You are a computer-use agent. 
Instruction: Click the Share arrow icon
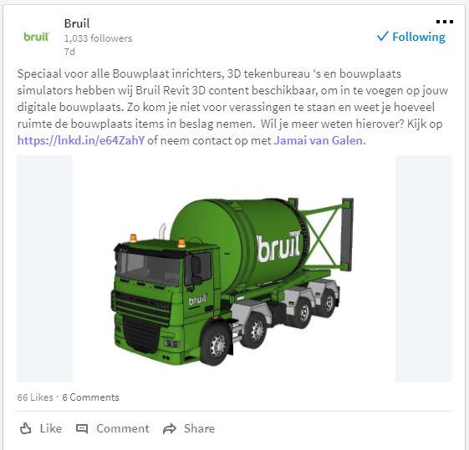tap(170, 428)
